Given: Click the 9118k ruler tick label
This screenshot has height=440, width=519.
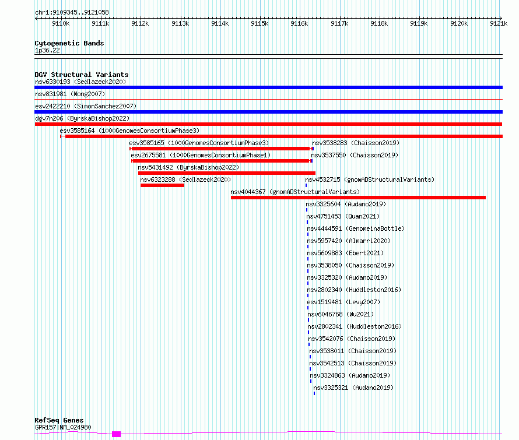Looking at the screenshot, I should click(379, 23).
